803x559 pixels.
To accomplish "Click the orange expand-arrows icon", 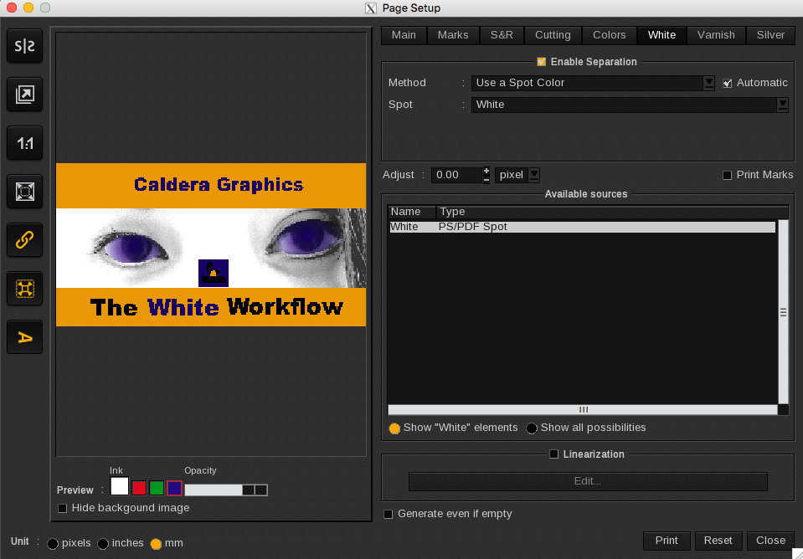I will point(24,289).
